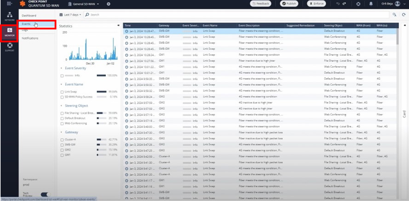Screen dimensions: 409x201
Task: Check the GW1 gateway filter
Action: (x=62, y=155)
